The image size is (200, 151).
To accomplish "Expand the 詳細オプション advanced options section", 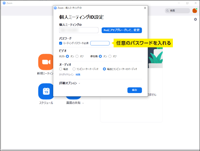I will click(x=69, y=83).
